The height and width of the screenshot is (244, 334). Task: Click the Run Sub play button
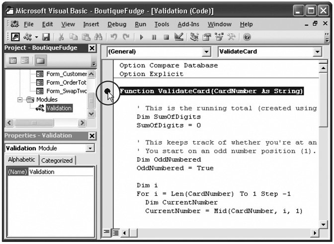pyautogui.click(x=142, y=37)
